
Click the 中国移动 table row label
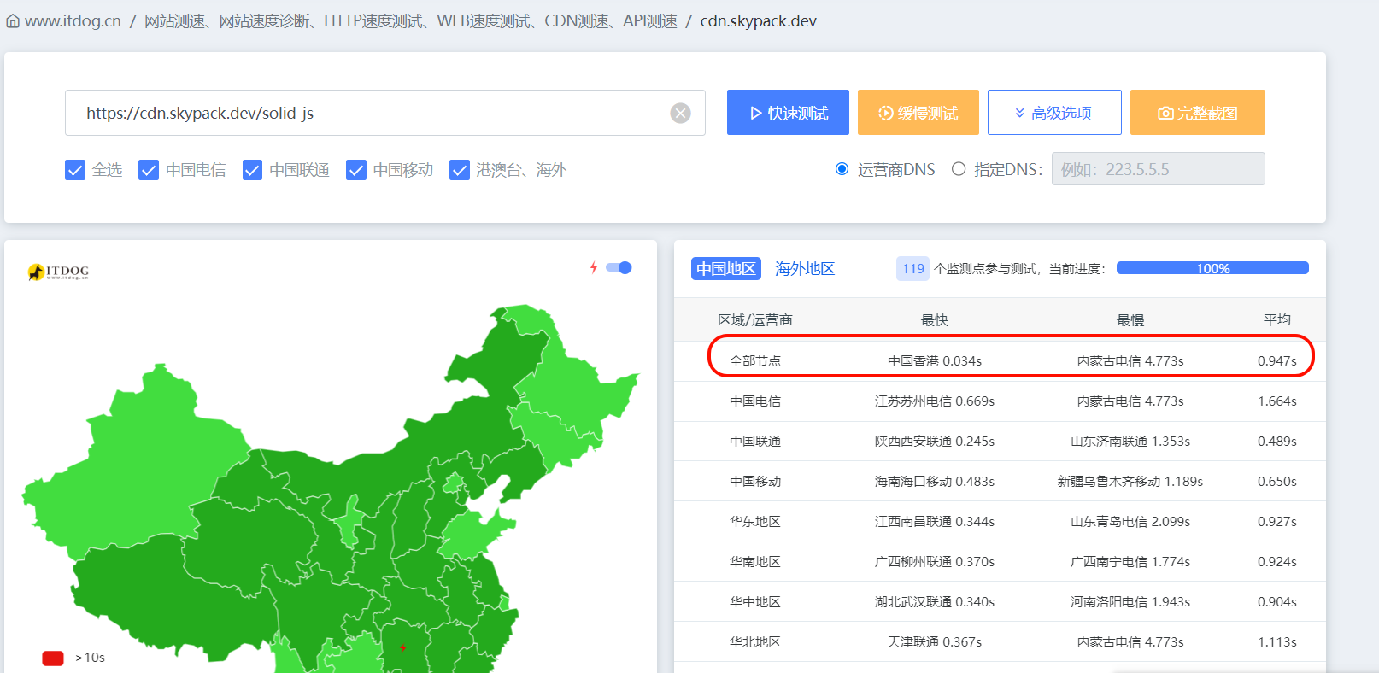[x=755, y=481]
